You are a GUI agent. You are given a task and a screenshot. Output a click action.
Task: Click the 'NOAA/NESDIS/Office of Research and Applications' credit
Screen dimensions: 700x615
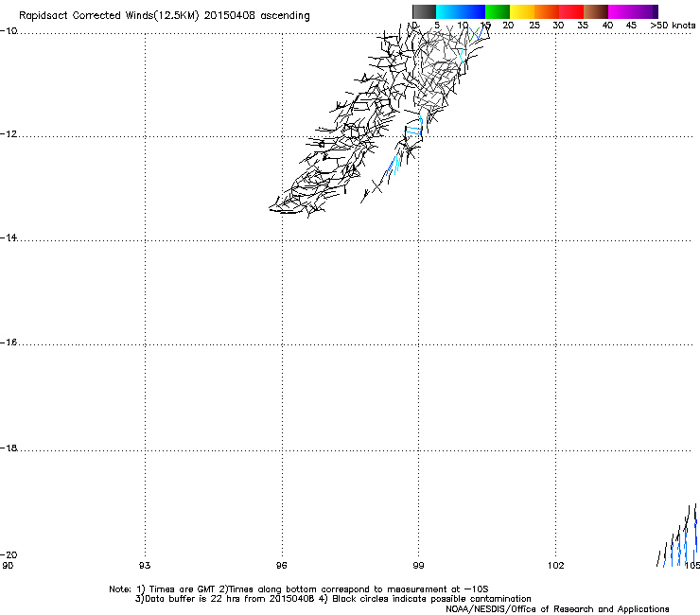(x=557, y=609)
